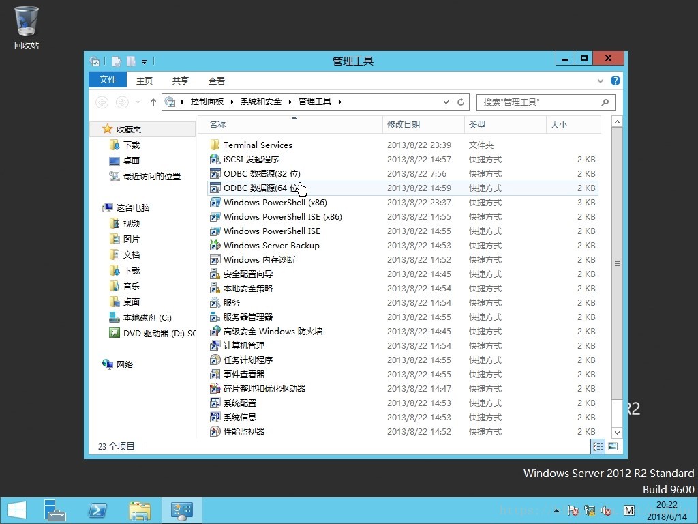Click the 计算机管理 icon
Viewport: 698px width, 524px height.
pyautogui.click(x=215, y=345)
